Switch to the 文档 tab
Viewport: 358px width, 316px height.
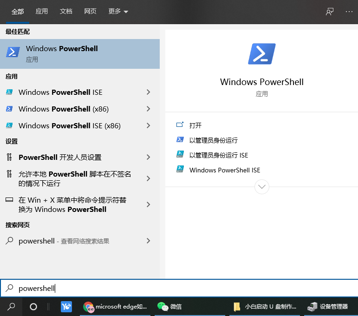66,12
